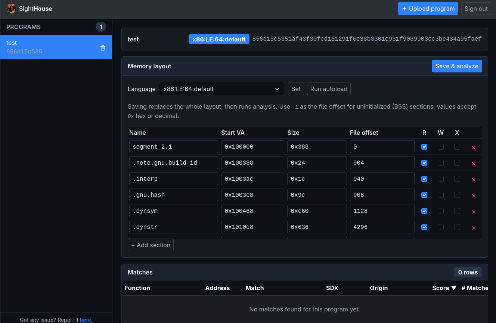Click the programs count badge

101,27
